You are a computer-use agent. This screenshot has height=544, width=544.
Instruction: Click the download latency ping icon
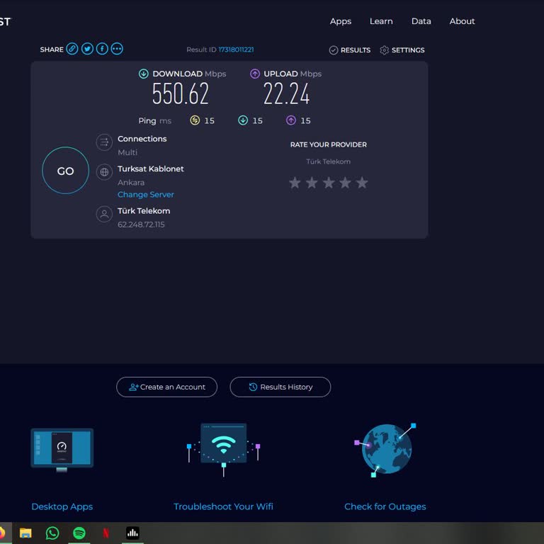tap(243, 120)
